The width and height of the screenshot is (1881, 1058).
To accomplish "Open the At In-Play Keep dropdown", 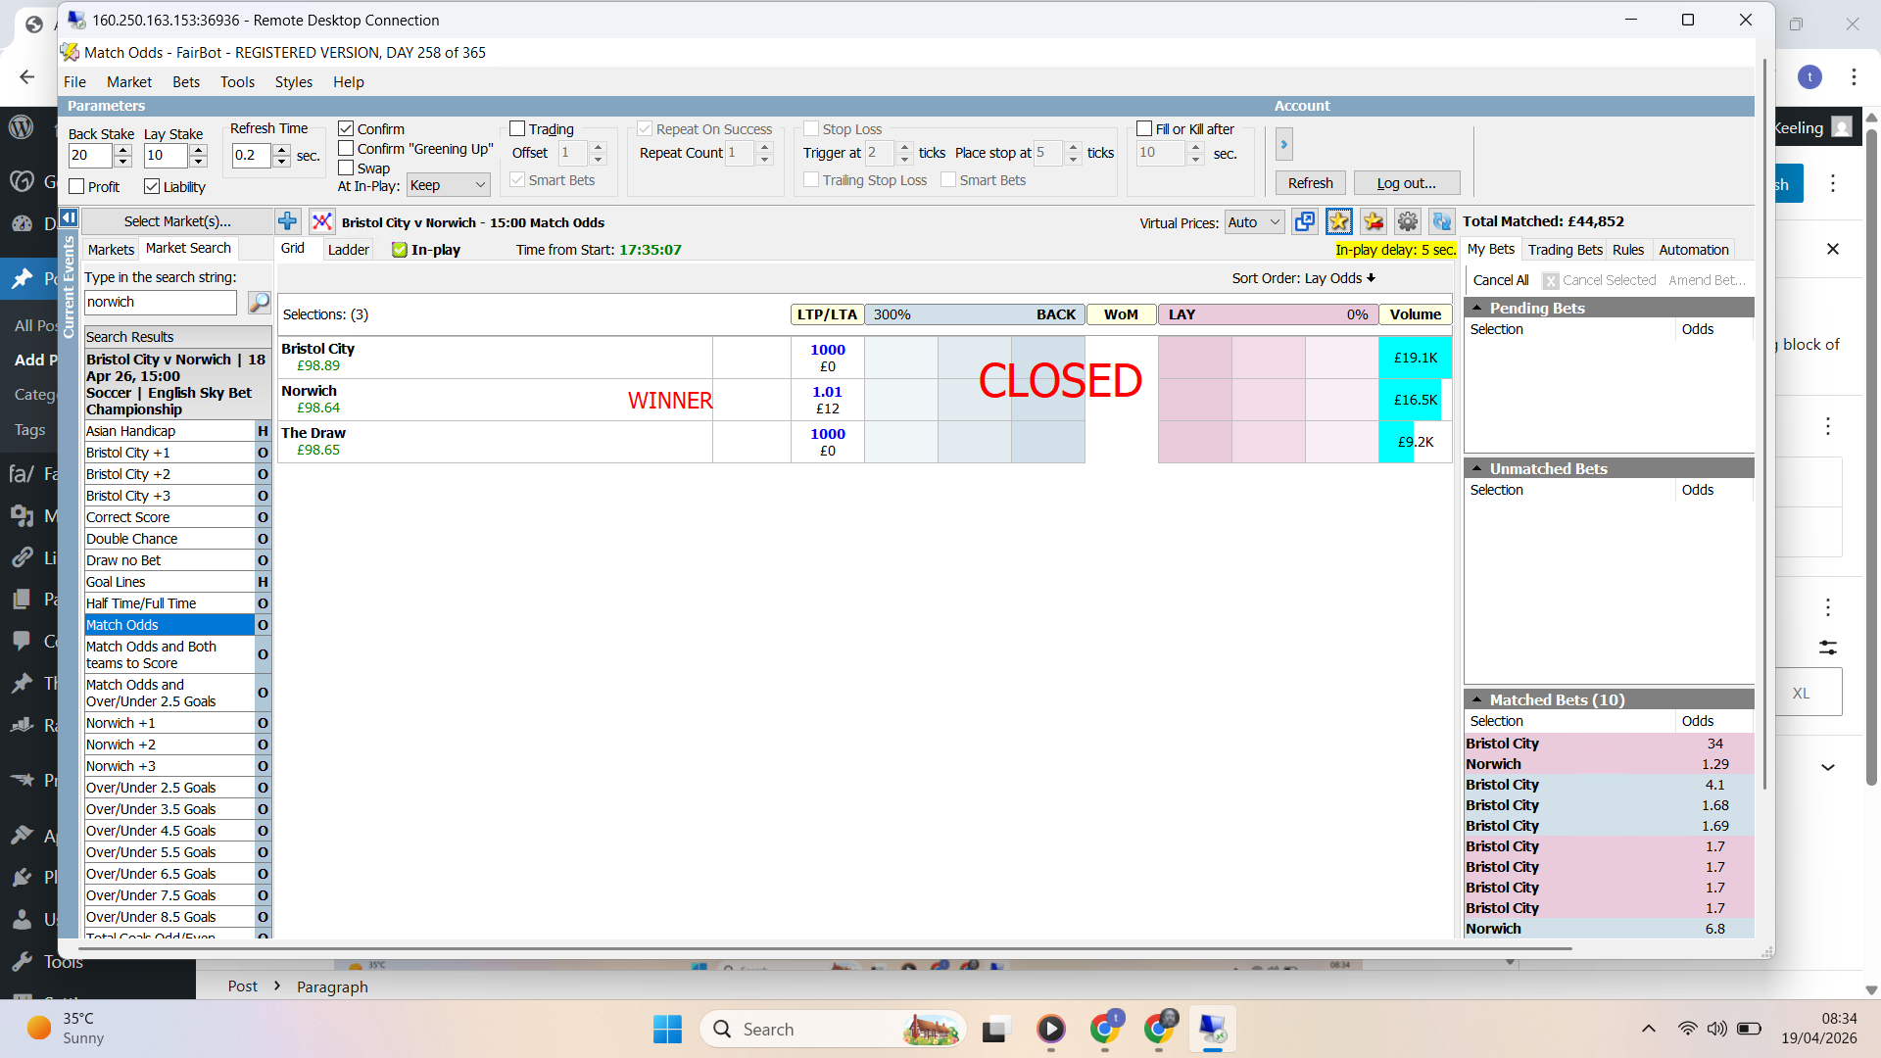I will tap(448, 186).
